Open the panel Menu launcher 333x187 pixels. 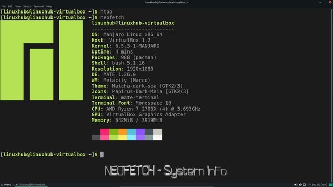[6, 185]
